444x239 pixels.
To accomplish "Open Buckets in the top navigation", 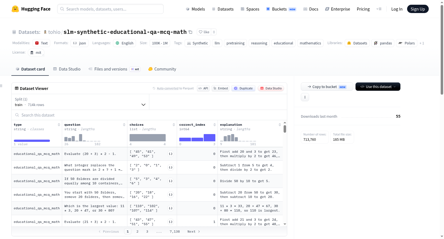I will tap(281, 9).
